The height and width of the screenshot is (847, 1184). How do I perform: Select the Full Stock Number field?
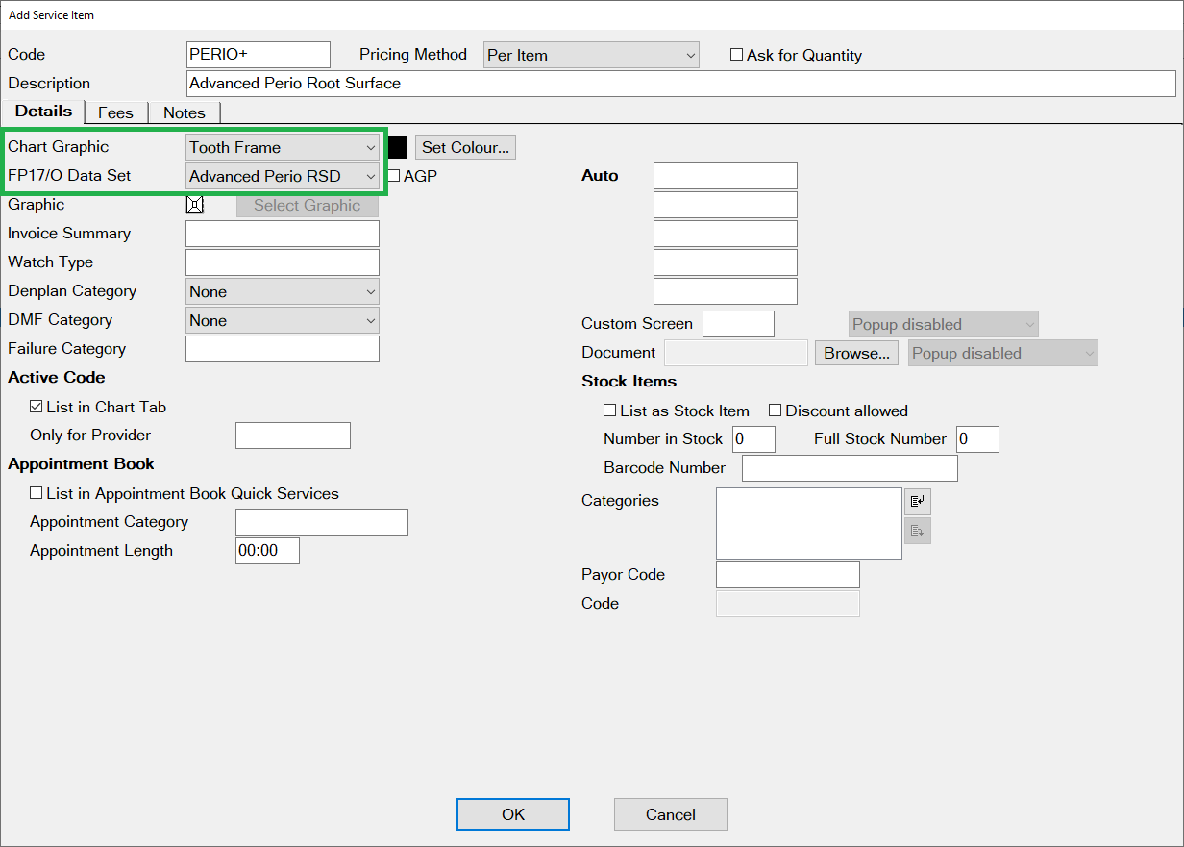[978, 439]
